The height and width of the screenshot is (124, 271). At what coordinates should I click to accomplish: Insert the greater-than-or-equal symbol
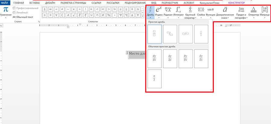126,9
